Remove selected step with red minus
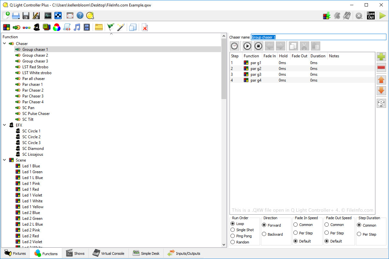The image size is (389, 259). point(381,68)
